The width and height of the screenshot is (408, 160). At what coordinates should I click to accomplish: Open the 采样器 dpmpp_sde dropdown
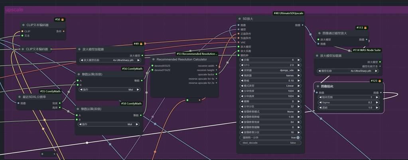(x=270, y=70)
